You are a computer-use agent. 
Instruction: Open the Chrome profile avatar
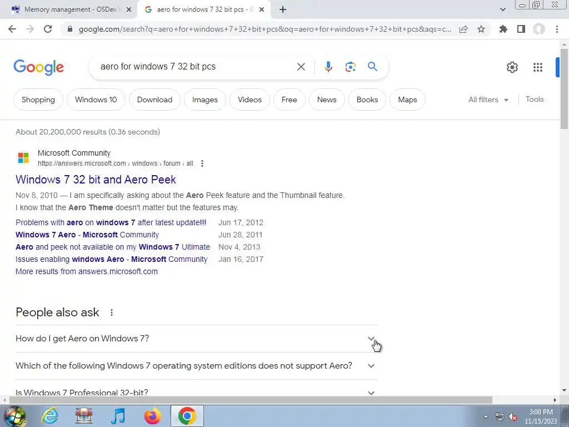[539, 29]
